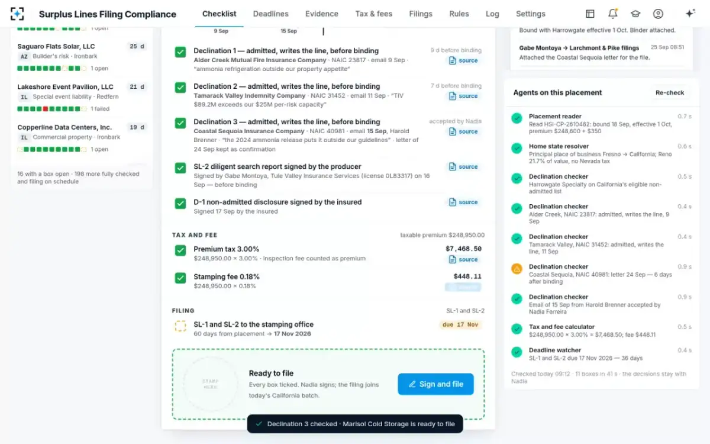Select Lakeshore Event Pavilion, LLC placement
Screen dimensions: 710x444
[82, 98]
